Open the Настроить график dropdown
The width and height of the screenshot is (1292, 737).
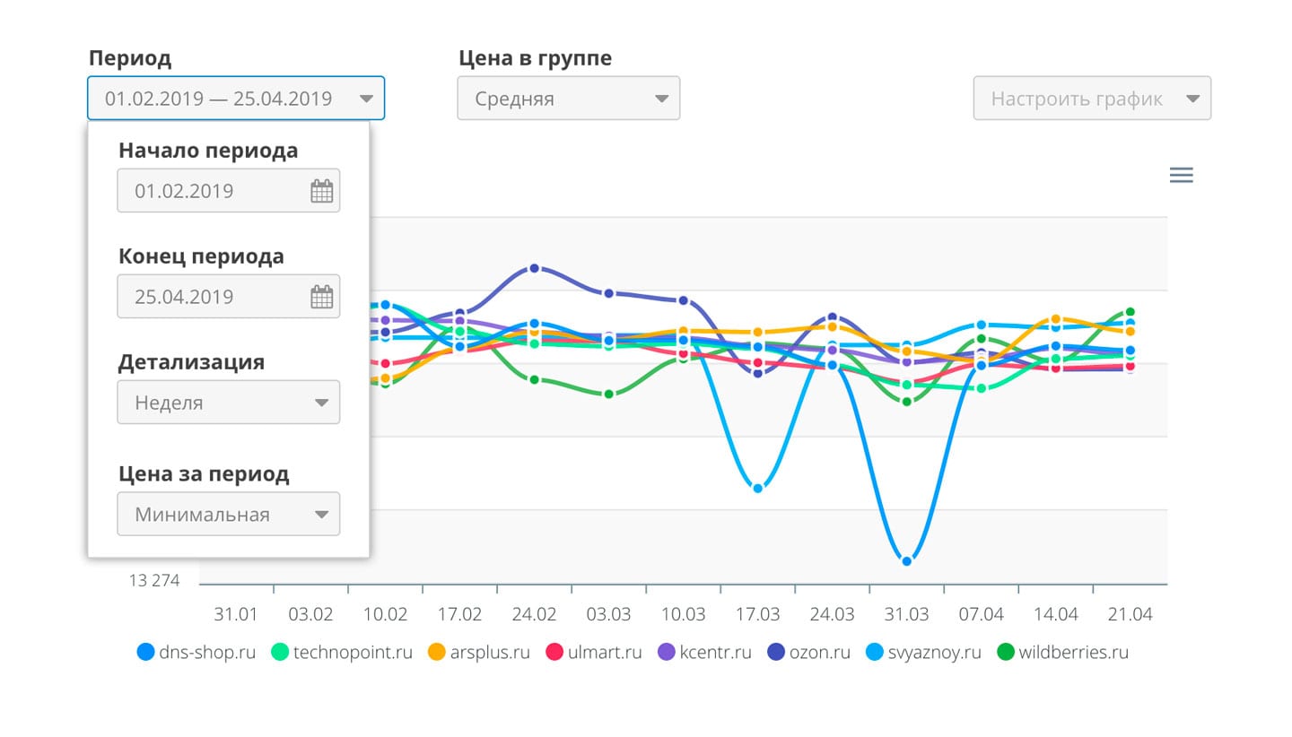tap(1092, 99)
